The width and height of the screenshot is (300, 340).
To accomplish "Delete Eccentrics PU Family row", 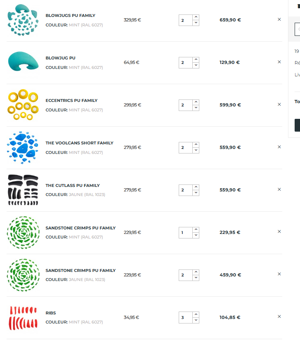I will [279, 104].
